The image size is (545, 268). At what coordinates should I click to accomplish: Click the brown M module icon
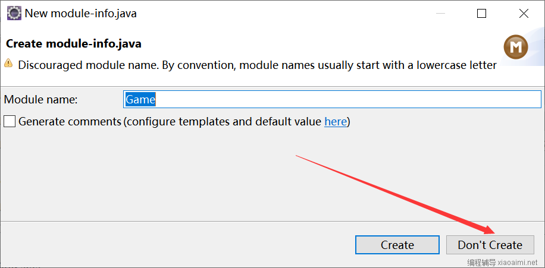(516, 46)
